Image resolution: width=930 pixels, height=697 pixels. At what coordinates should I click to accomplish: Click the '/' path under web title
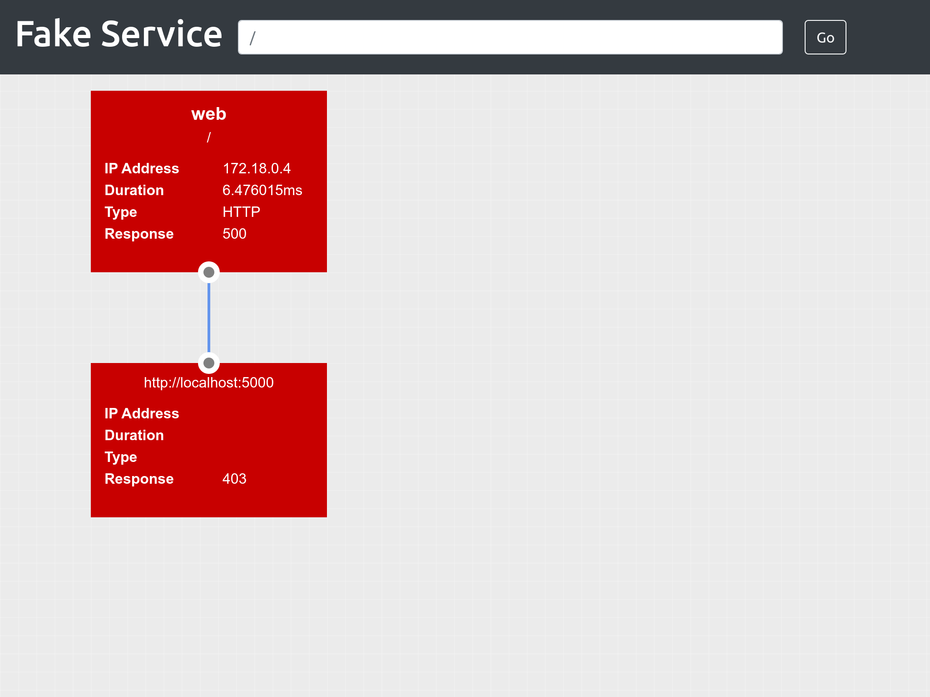209,137
